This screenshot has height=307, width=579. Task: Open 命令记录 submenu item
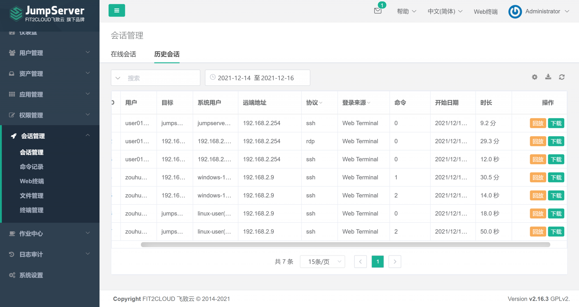point(32,167)
